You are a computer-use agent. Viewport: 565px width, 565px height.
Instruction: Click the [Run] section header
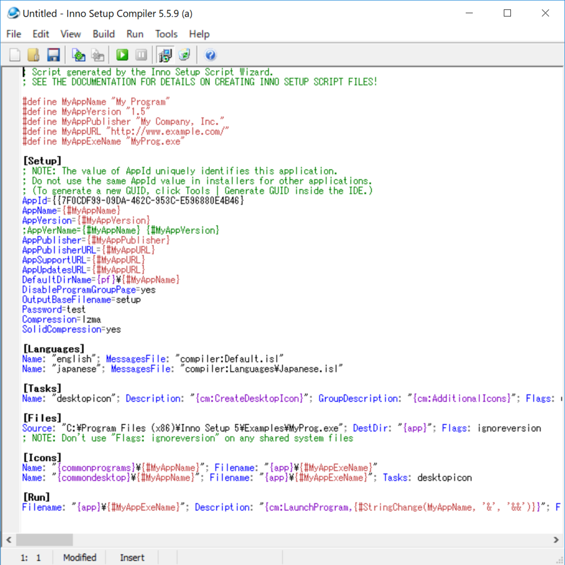tap(36, 497)
